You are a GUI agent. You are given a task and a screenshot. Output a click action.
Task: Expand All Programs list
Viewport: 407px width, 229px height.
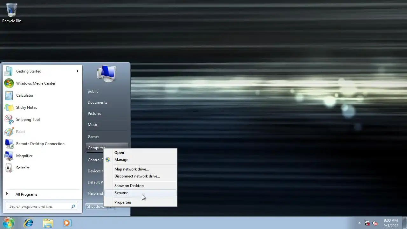click(x=43, y=194)
